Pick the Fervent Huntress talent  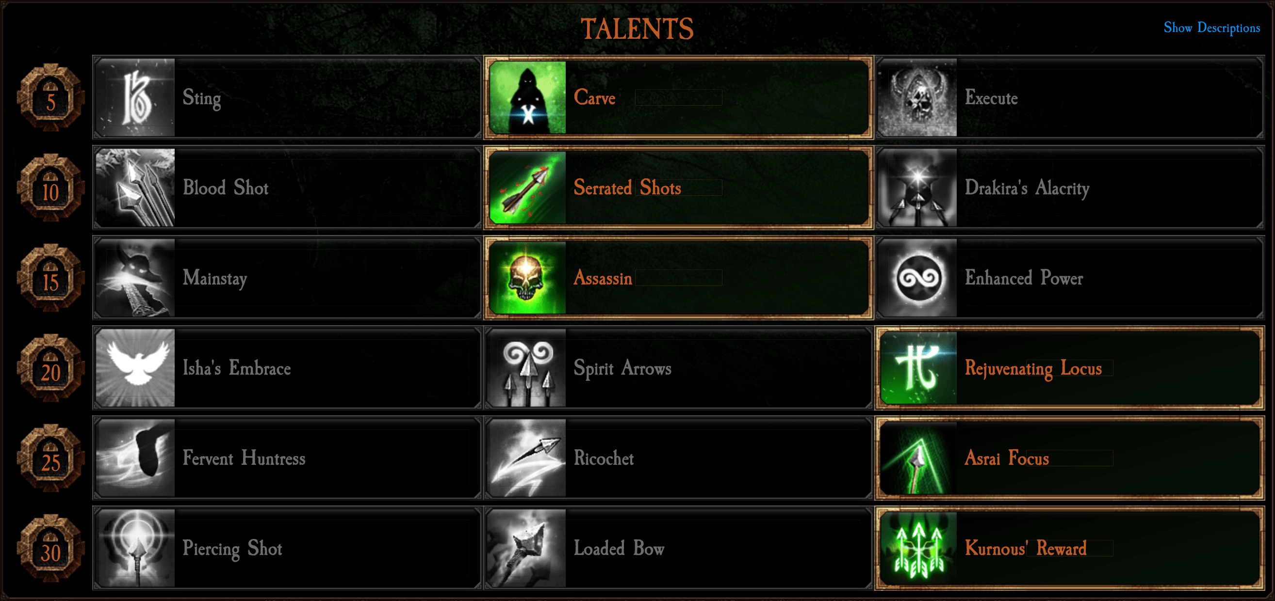pyautogui.click(x=287, y=458)
